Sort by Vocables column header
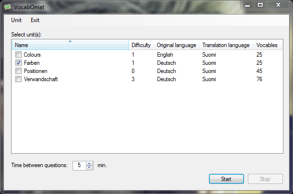293x194 pixels. click(268, 45)
